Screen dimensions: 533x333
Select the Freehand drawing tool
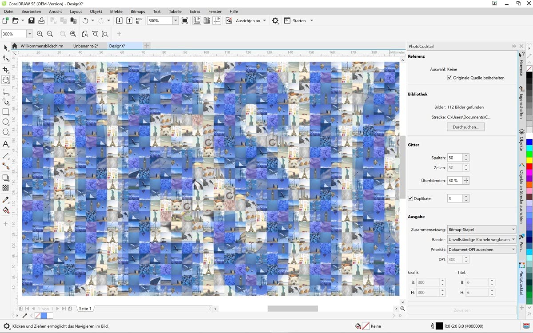coord(6,91)
